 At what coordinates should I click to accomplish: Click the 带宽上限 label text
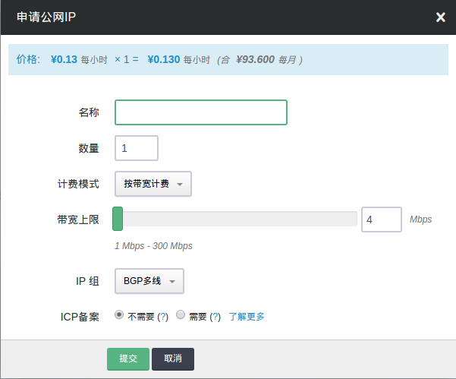(78, 220)
